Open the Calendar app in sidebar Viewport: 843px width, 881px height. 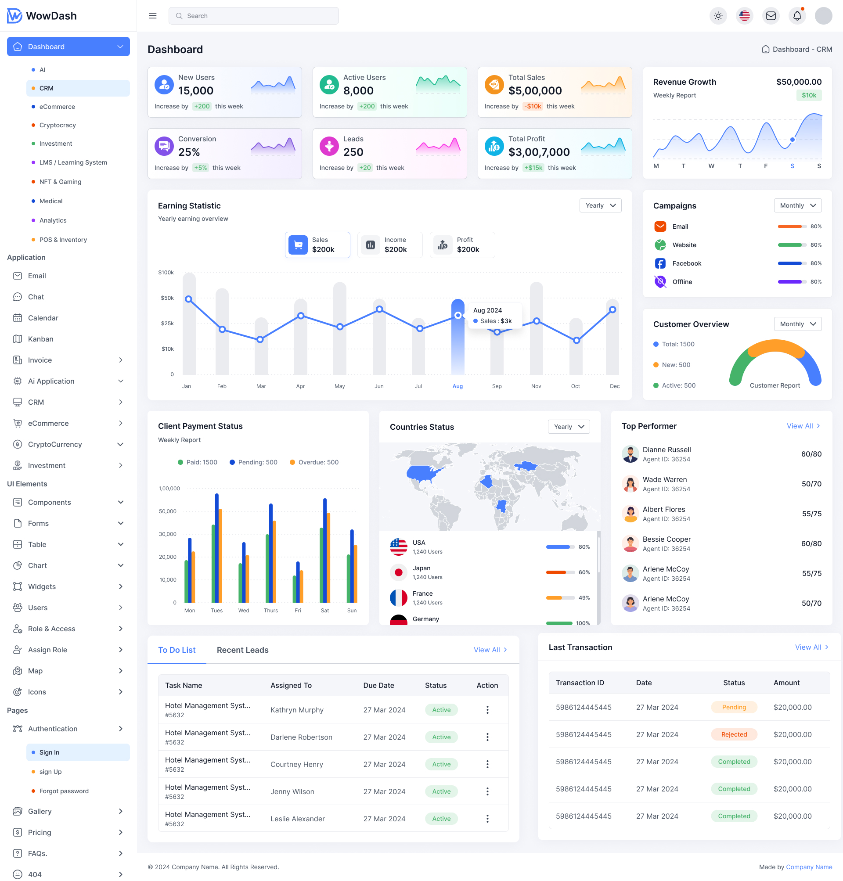[x=43, y=318]
